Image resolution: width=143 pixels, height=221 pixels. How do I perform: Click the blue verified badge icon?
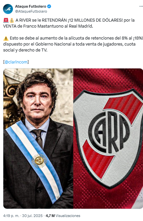[49, 6]
